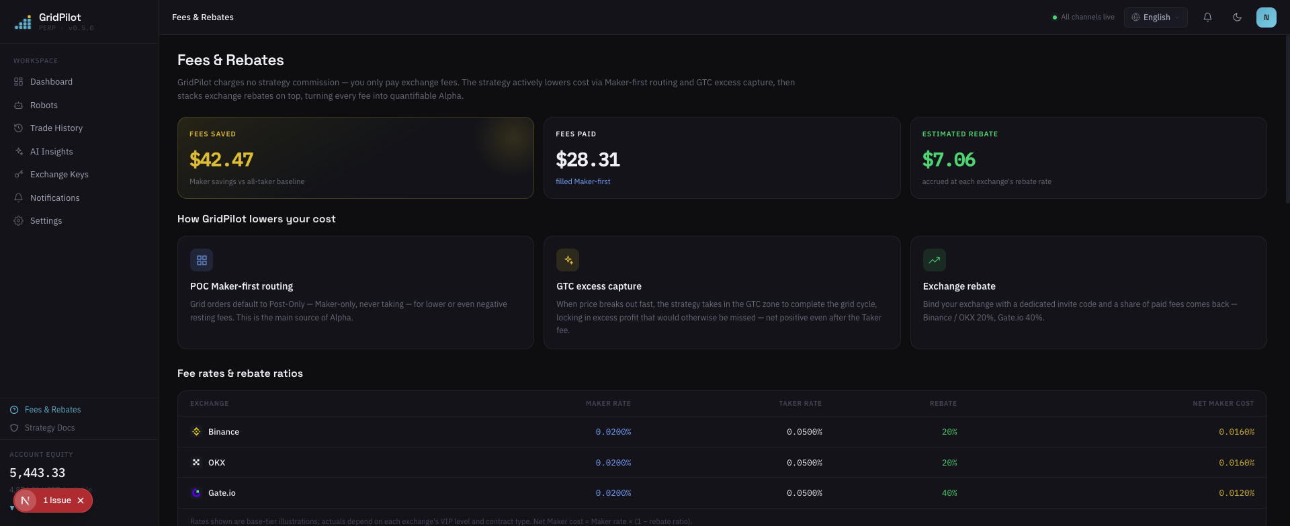
Task: Open the Strategy Docs link
Action: [50, 428]
